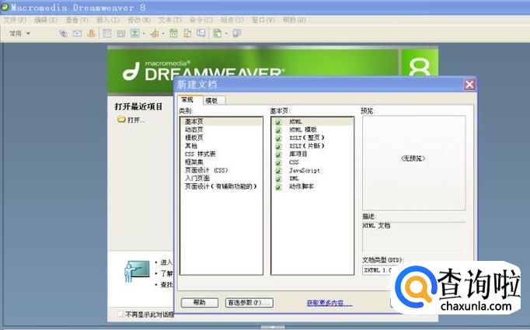The width and height of the screenshot is (530, 330).
Task: Follow the 获取更多内容... link
Action: pyautogui.click(x=330, y=303)
